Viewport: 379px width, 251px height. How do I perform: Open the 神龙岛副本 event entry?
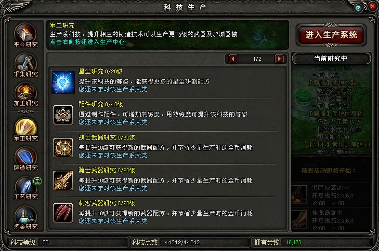tap(331, 220)
